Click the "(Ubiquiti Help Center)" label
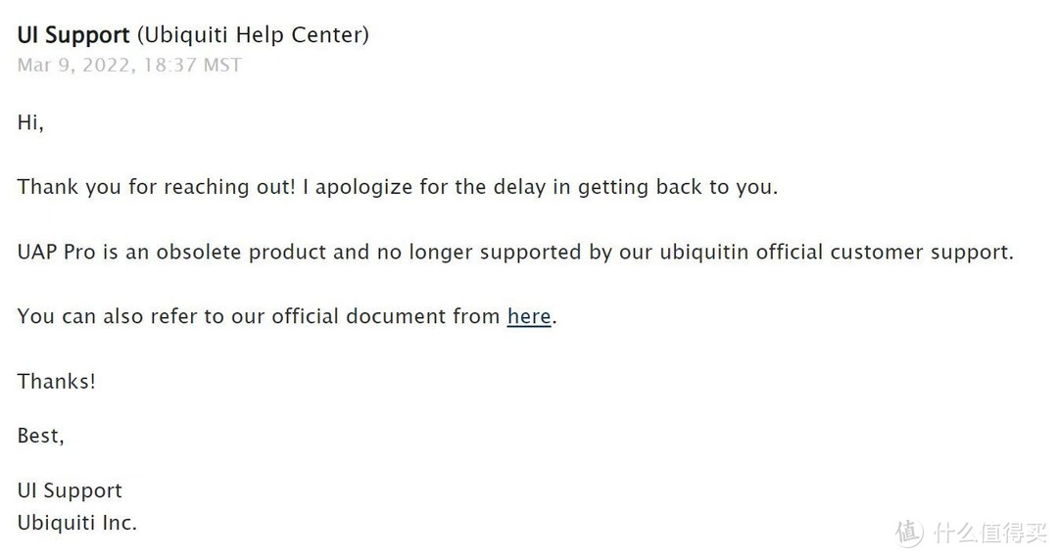 (x=253, y=35)
